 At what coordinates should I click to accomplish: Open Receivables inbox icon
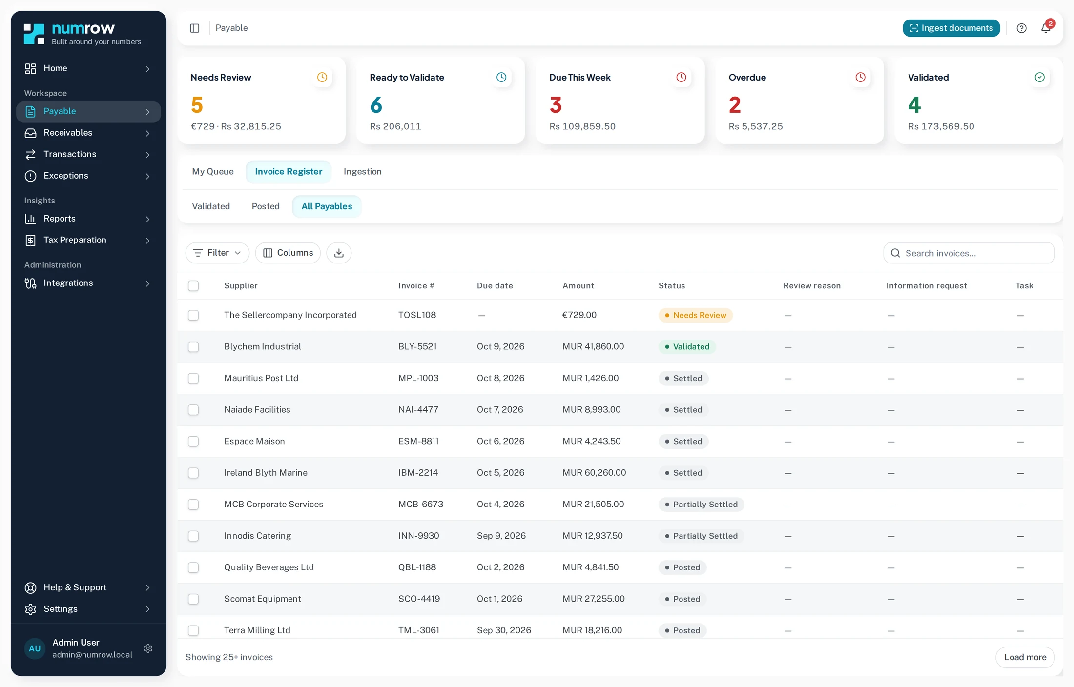click(30, 133)
